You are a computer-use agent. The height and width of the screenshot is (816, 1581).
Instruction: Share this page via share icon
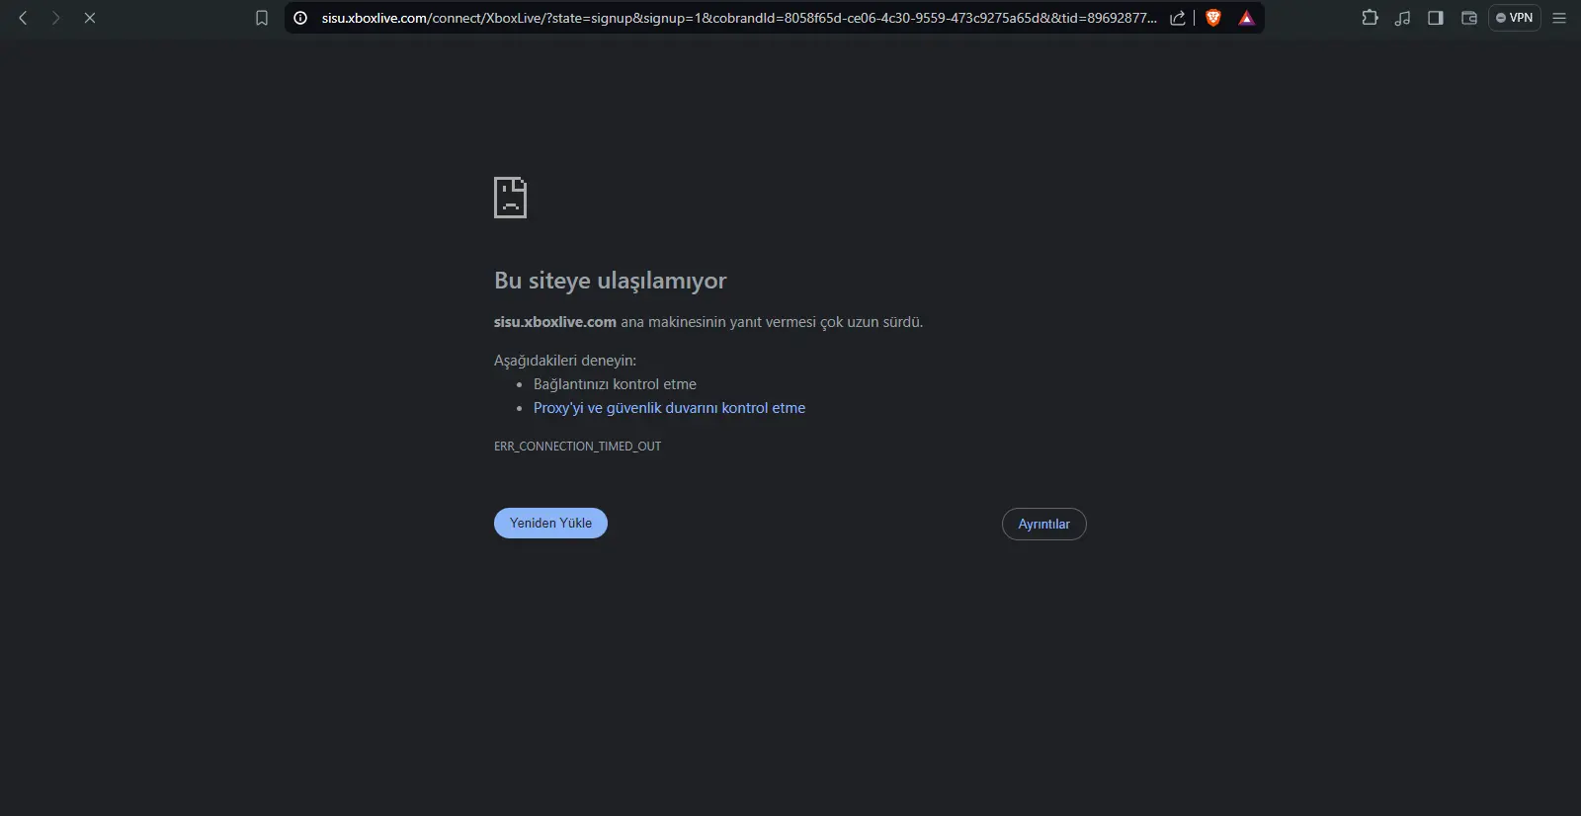(1178, 18)
